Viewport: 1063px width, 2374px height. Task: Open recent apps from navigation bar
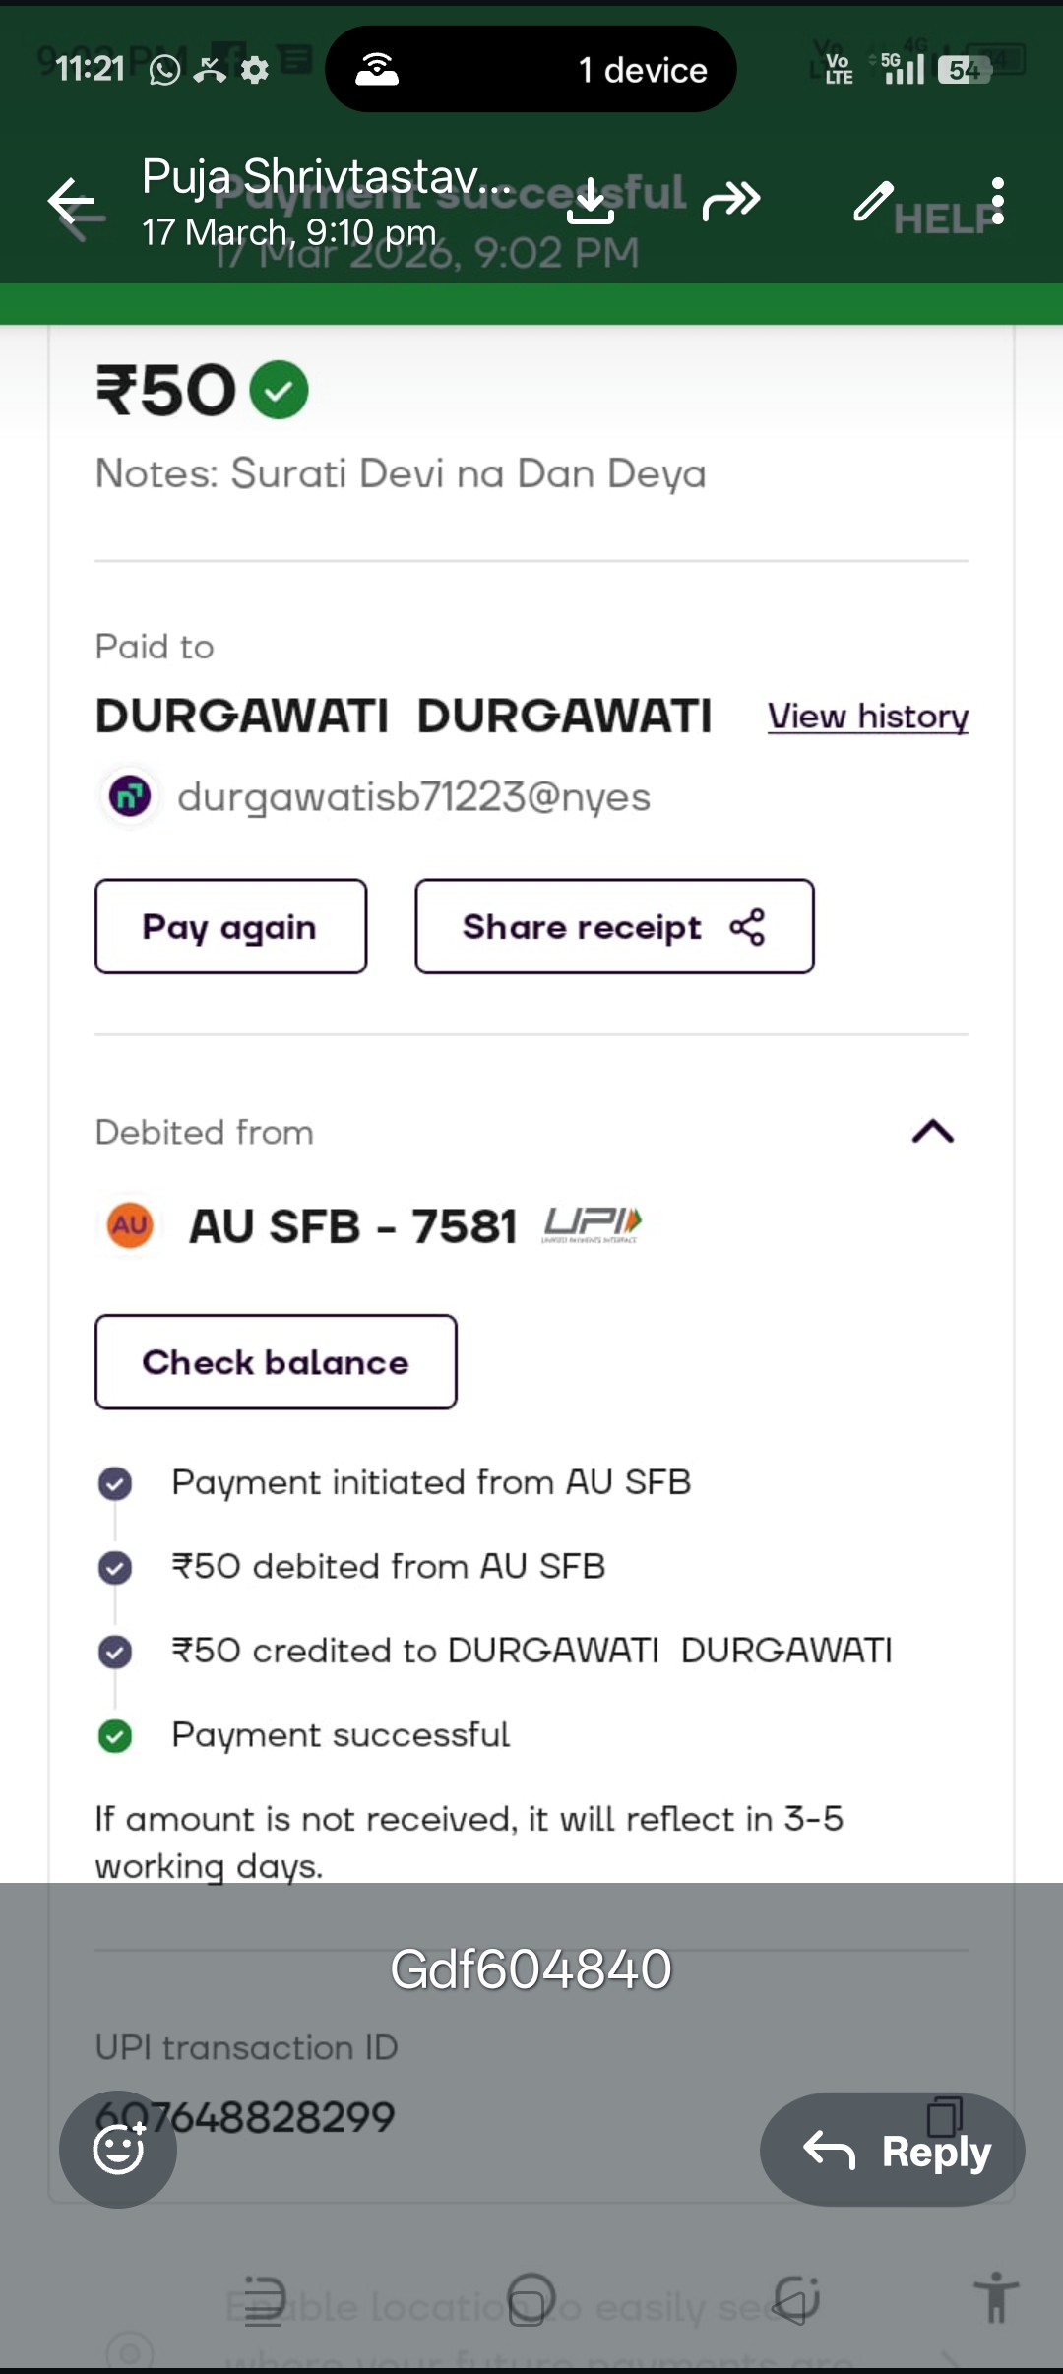click(263, 2300)
